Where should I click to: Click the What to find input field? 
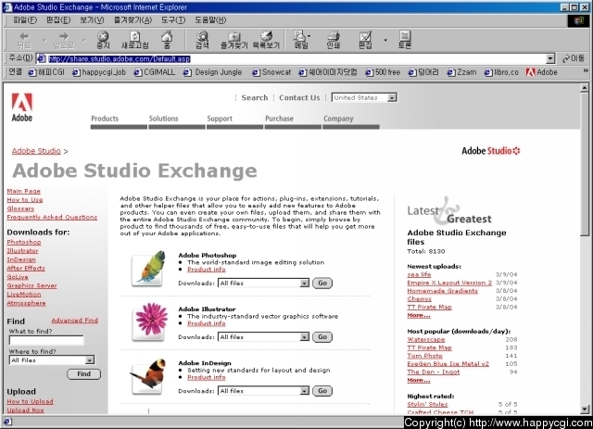tap(46, 340)
